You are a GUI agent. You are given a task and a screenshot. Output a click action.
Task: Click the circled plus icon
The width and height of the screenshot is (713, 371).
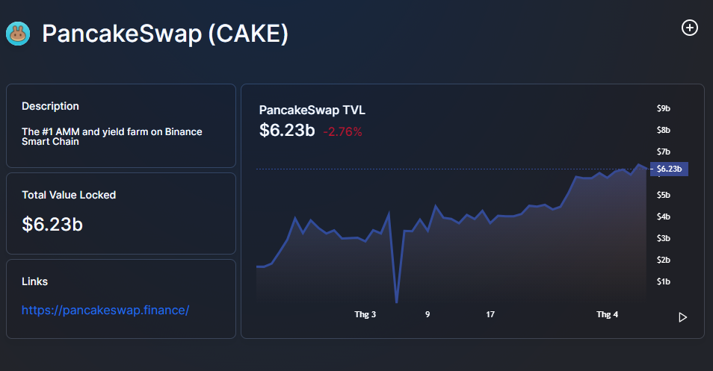click(x=689, y=28)
